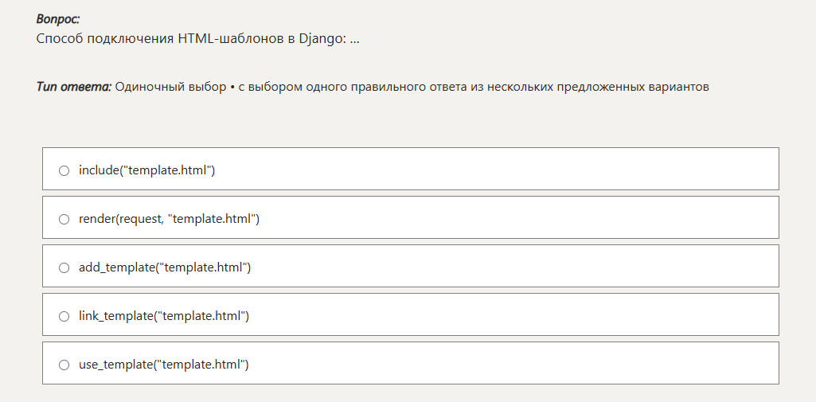Click the add_template("template.html") answer text
Screen dimensions: 816x402
pos(165,267)
